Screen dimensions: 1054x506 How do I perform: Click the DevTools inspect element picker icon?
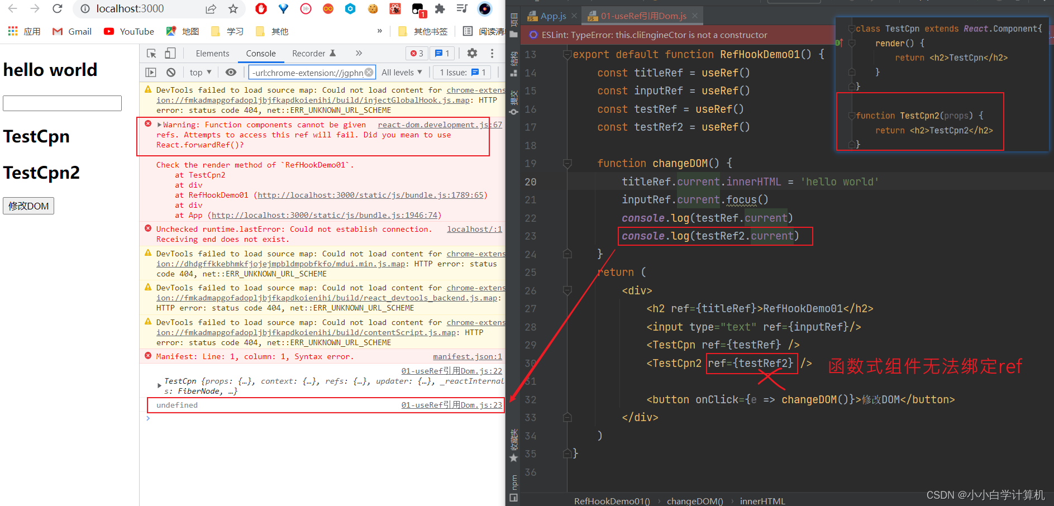(151, 54)
